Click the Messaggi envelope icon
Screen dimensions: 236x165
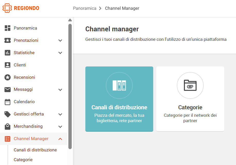7,90
